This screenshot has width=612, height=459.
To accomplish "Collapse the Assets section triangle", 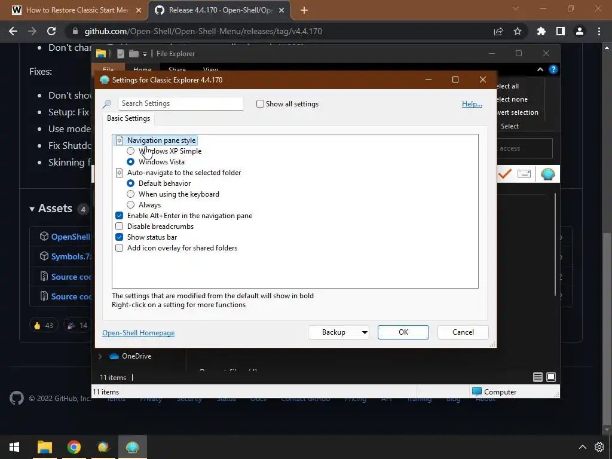I will coord(32,209).
